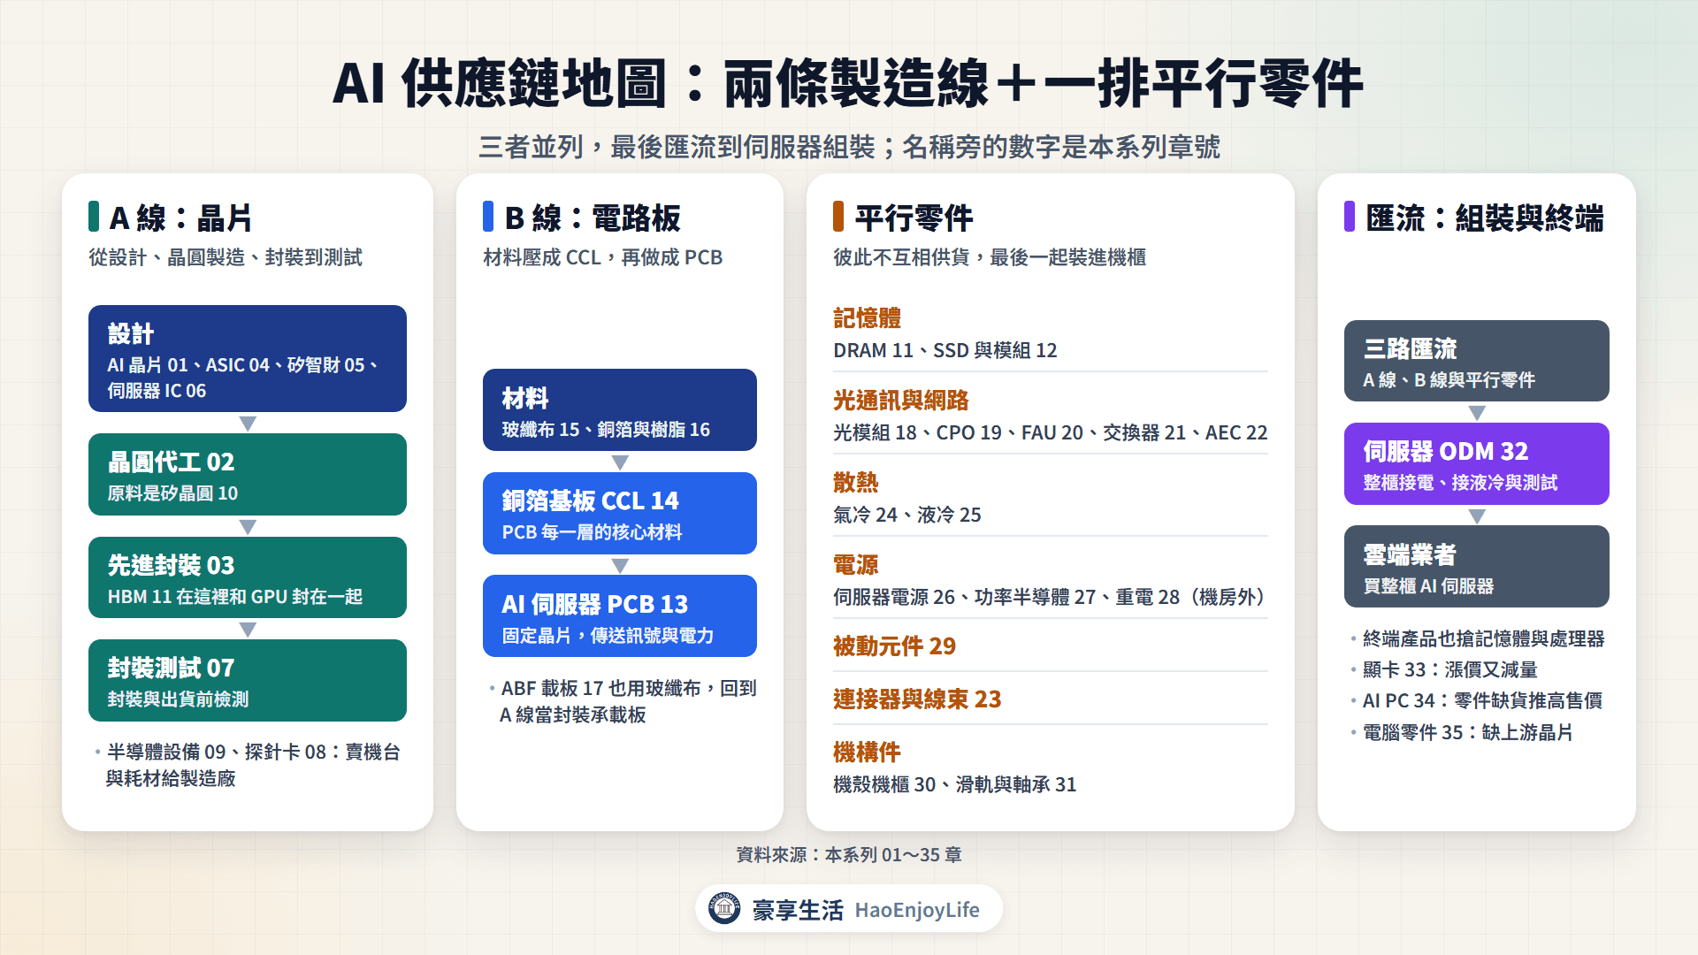Click '氣冷 24、液冷 25' text
Image resolution: width=1698 pixels, height=955 pixels.
click(x=906, y=515)
